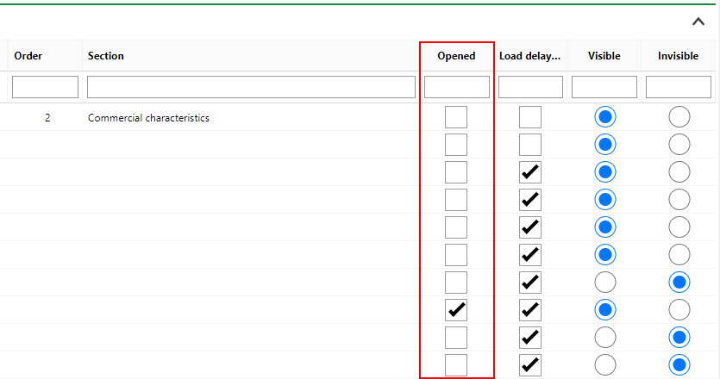The height and width of the screenshot is (379, 720).
Task: Select Visible radio for Commercial characteristics
Action: pyautogui.click(x=605, y=118)
